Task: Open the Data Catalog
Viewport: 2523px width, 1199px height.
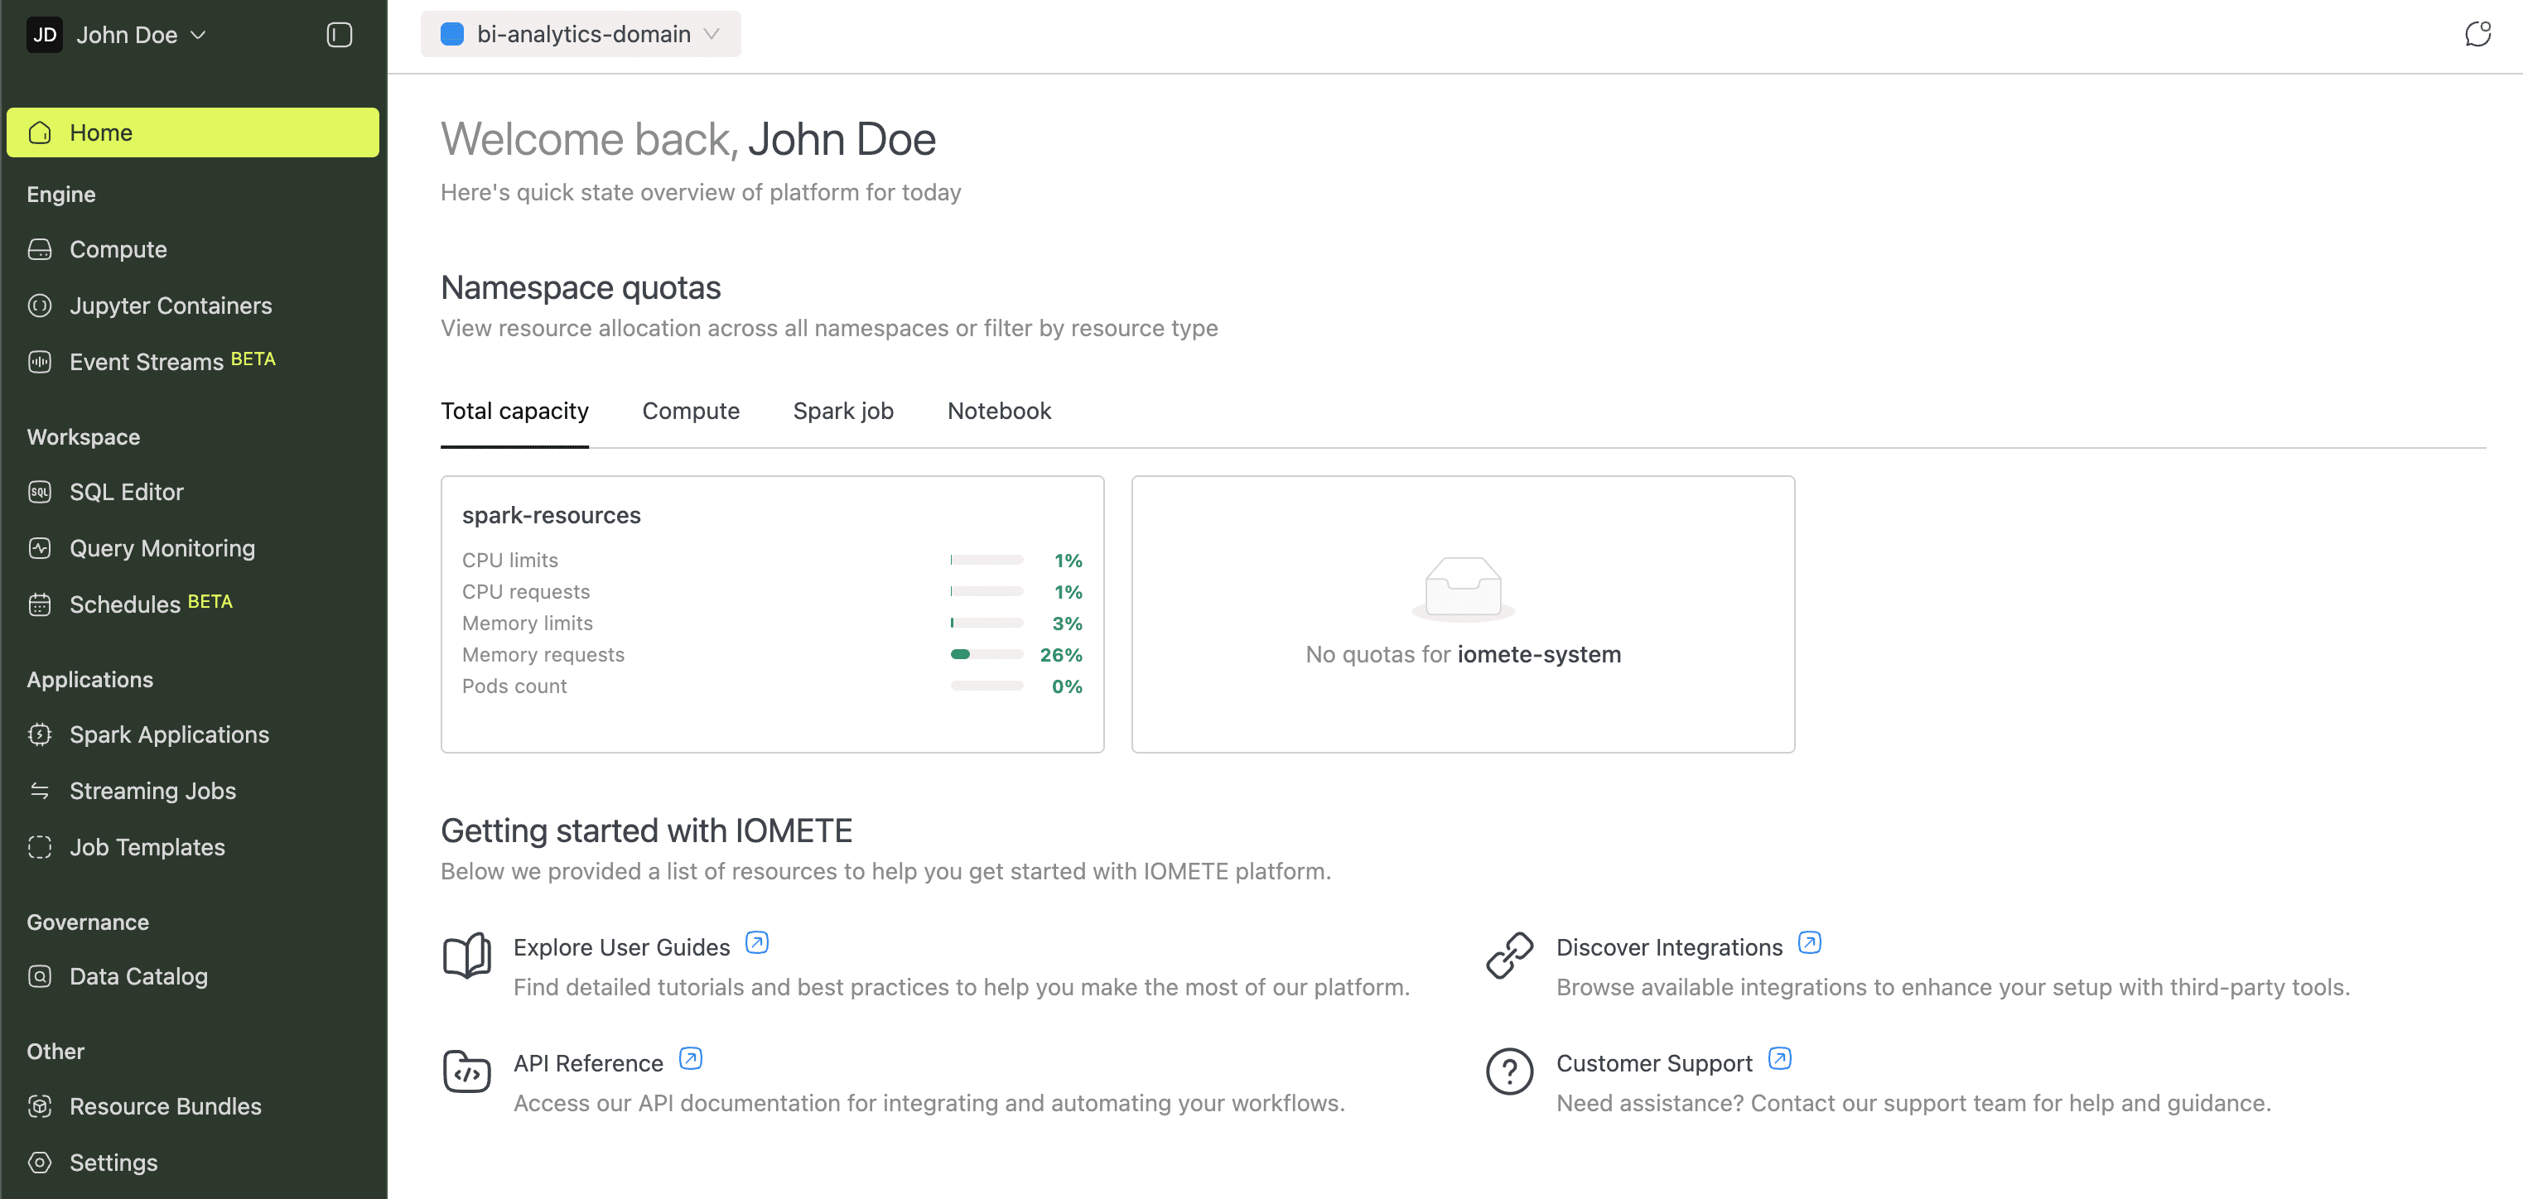Action: 138,975
